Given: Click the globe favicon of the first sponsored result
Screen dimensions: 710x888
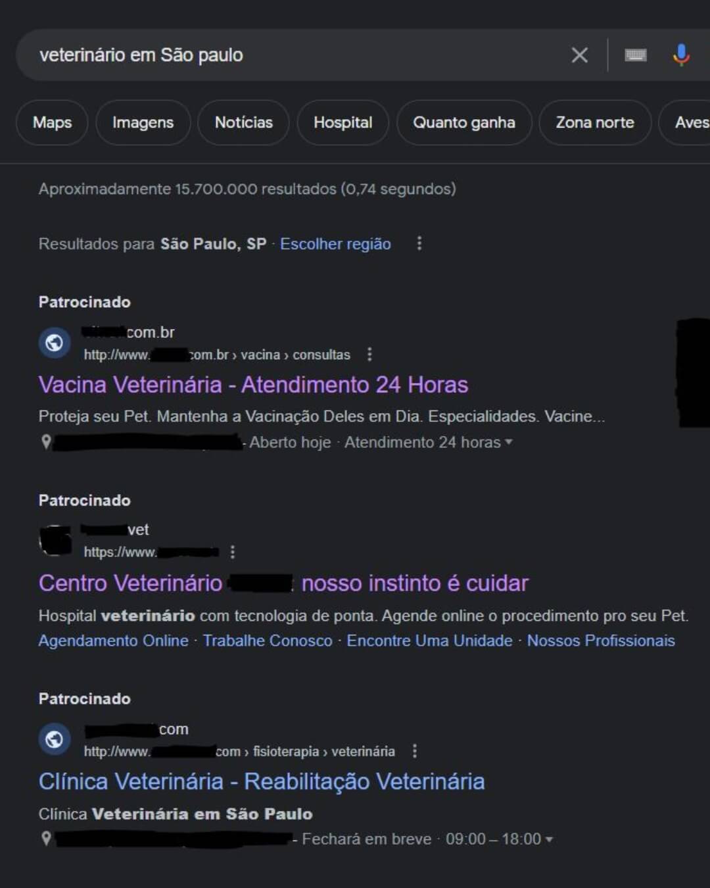Looking at the screenshot, I should [55, 343].
